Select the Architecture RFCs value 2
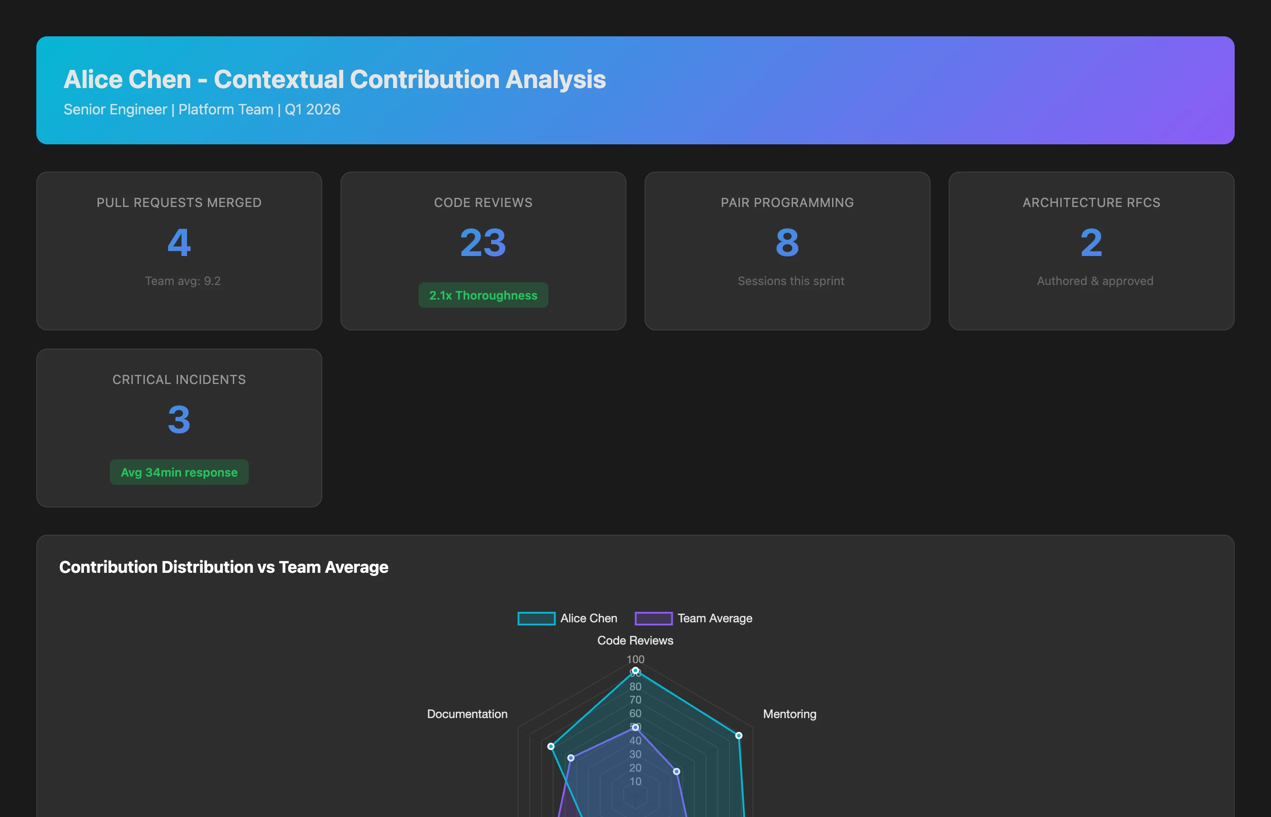The width and height of the screenshot is (1271, 817). tap(1091, 242)
